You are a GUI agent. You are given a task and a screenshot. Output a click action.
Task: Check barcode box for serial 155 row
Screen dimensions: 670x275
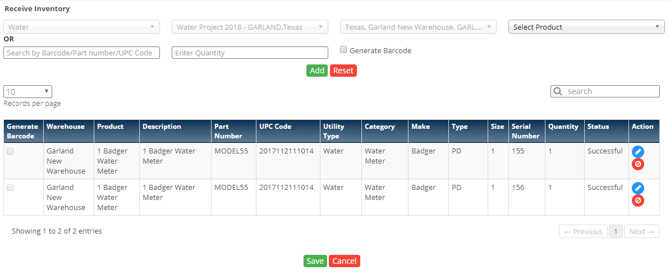pyautogui.click(x=10, y=151)
